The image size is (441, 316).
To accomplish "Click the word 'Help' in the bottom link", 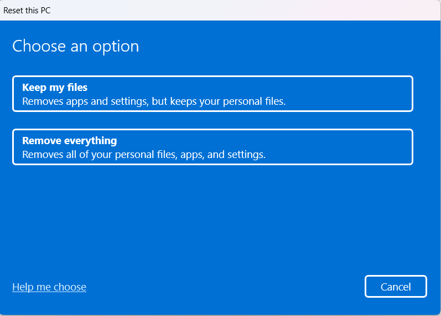I will (x=23, y=287).
